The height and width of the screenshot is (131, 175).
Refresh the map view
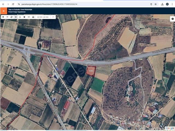(11, 17)
